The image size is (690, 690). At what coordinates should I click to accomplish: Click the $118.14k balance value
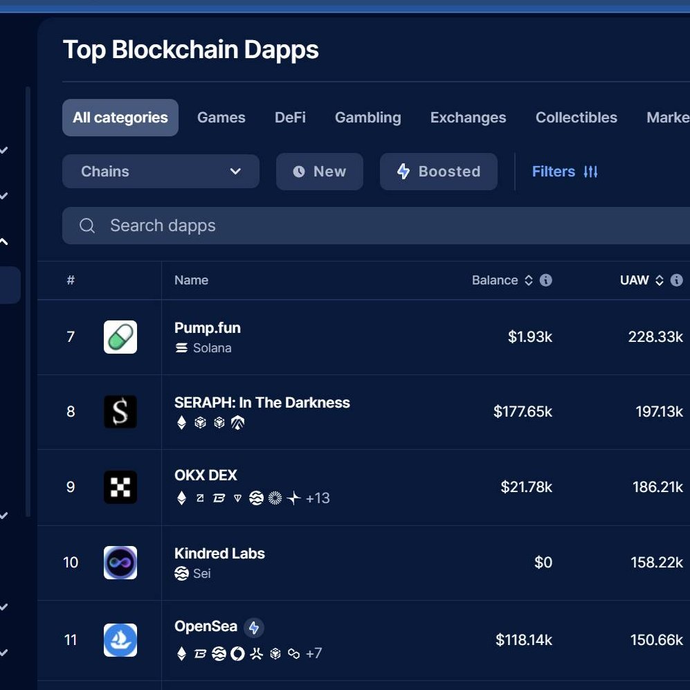524,640
